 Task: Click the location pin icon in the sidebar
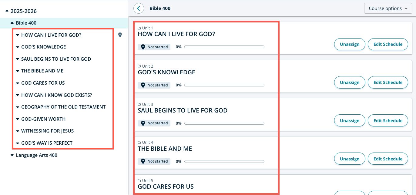coord(120,35)
